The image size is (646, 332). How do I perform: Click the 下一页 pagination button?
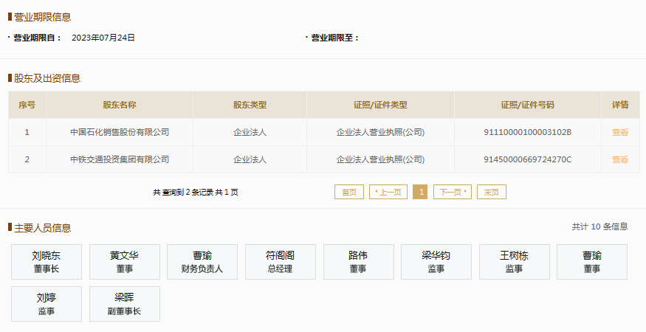453,192
